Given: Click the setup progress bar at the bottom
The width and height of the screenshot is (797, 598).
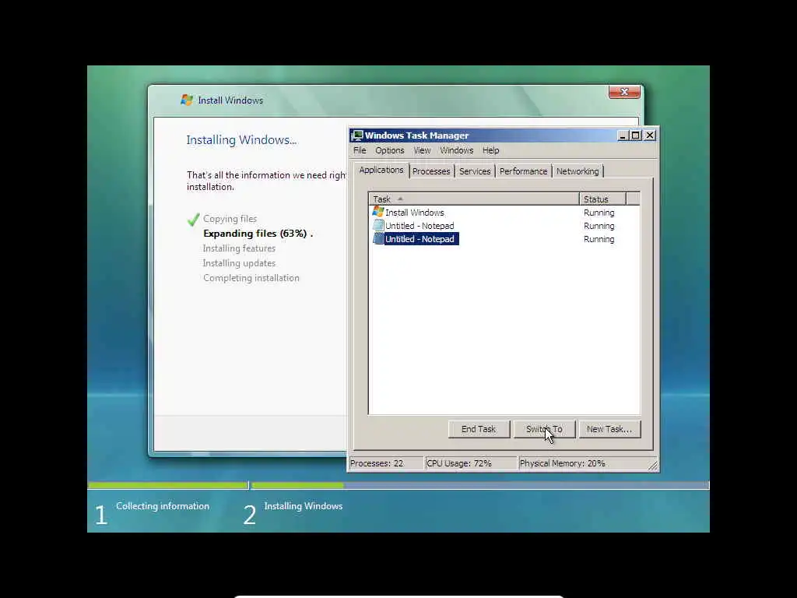Looking at the screenshot, I should (398, 486).
